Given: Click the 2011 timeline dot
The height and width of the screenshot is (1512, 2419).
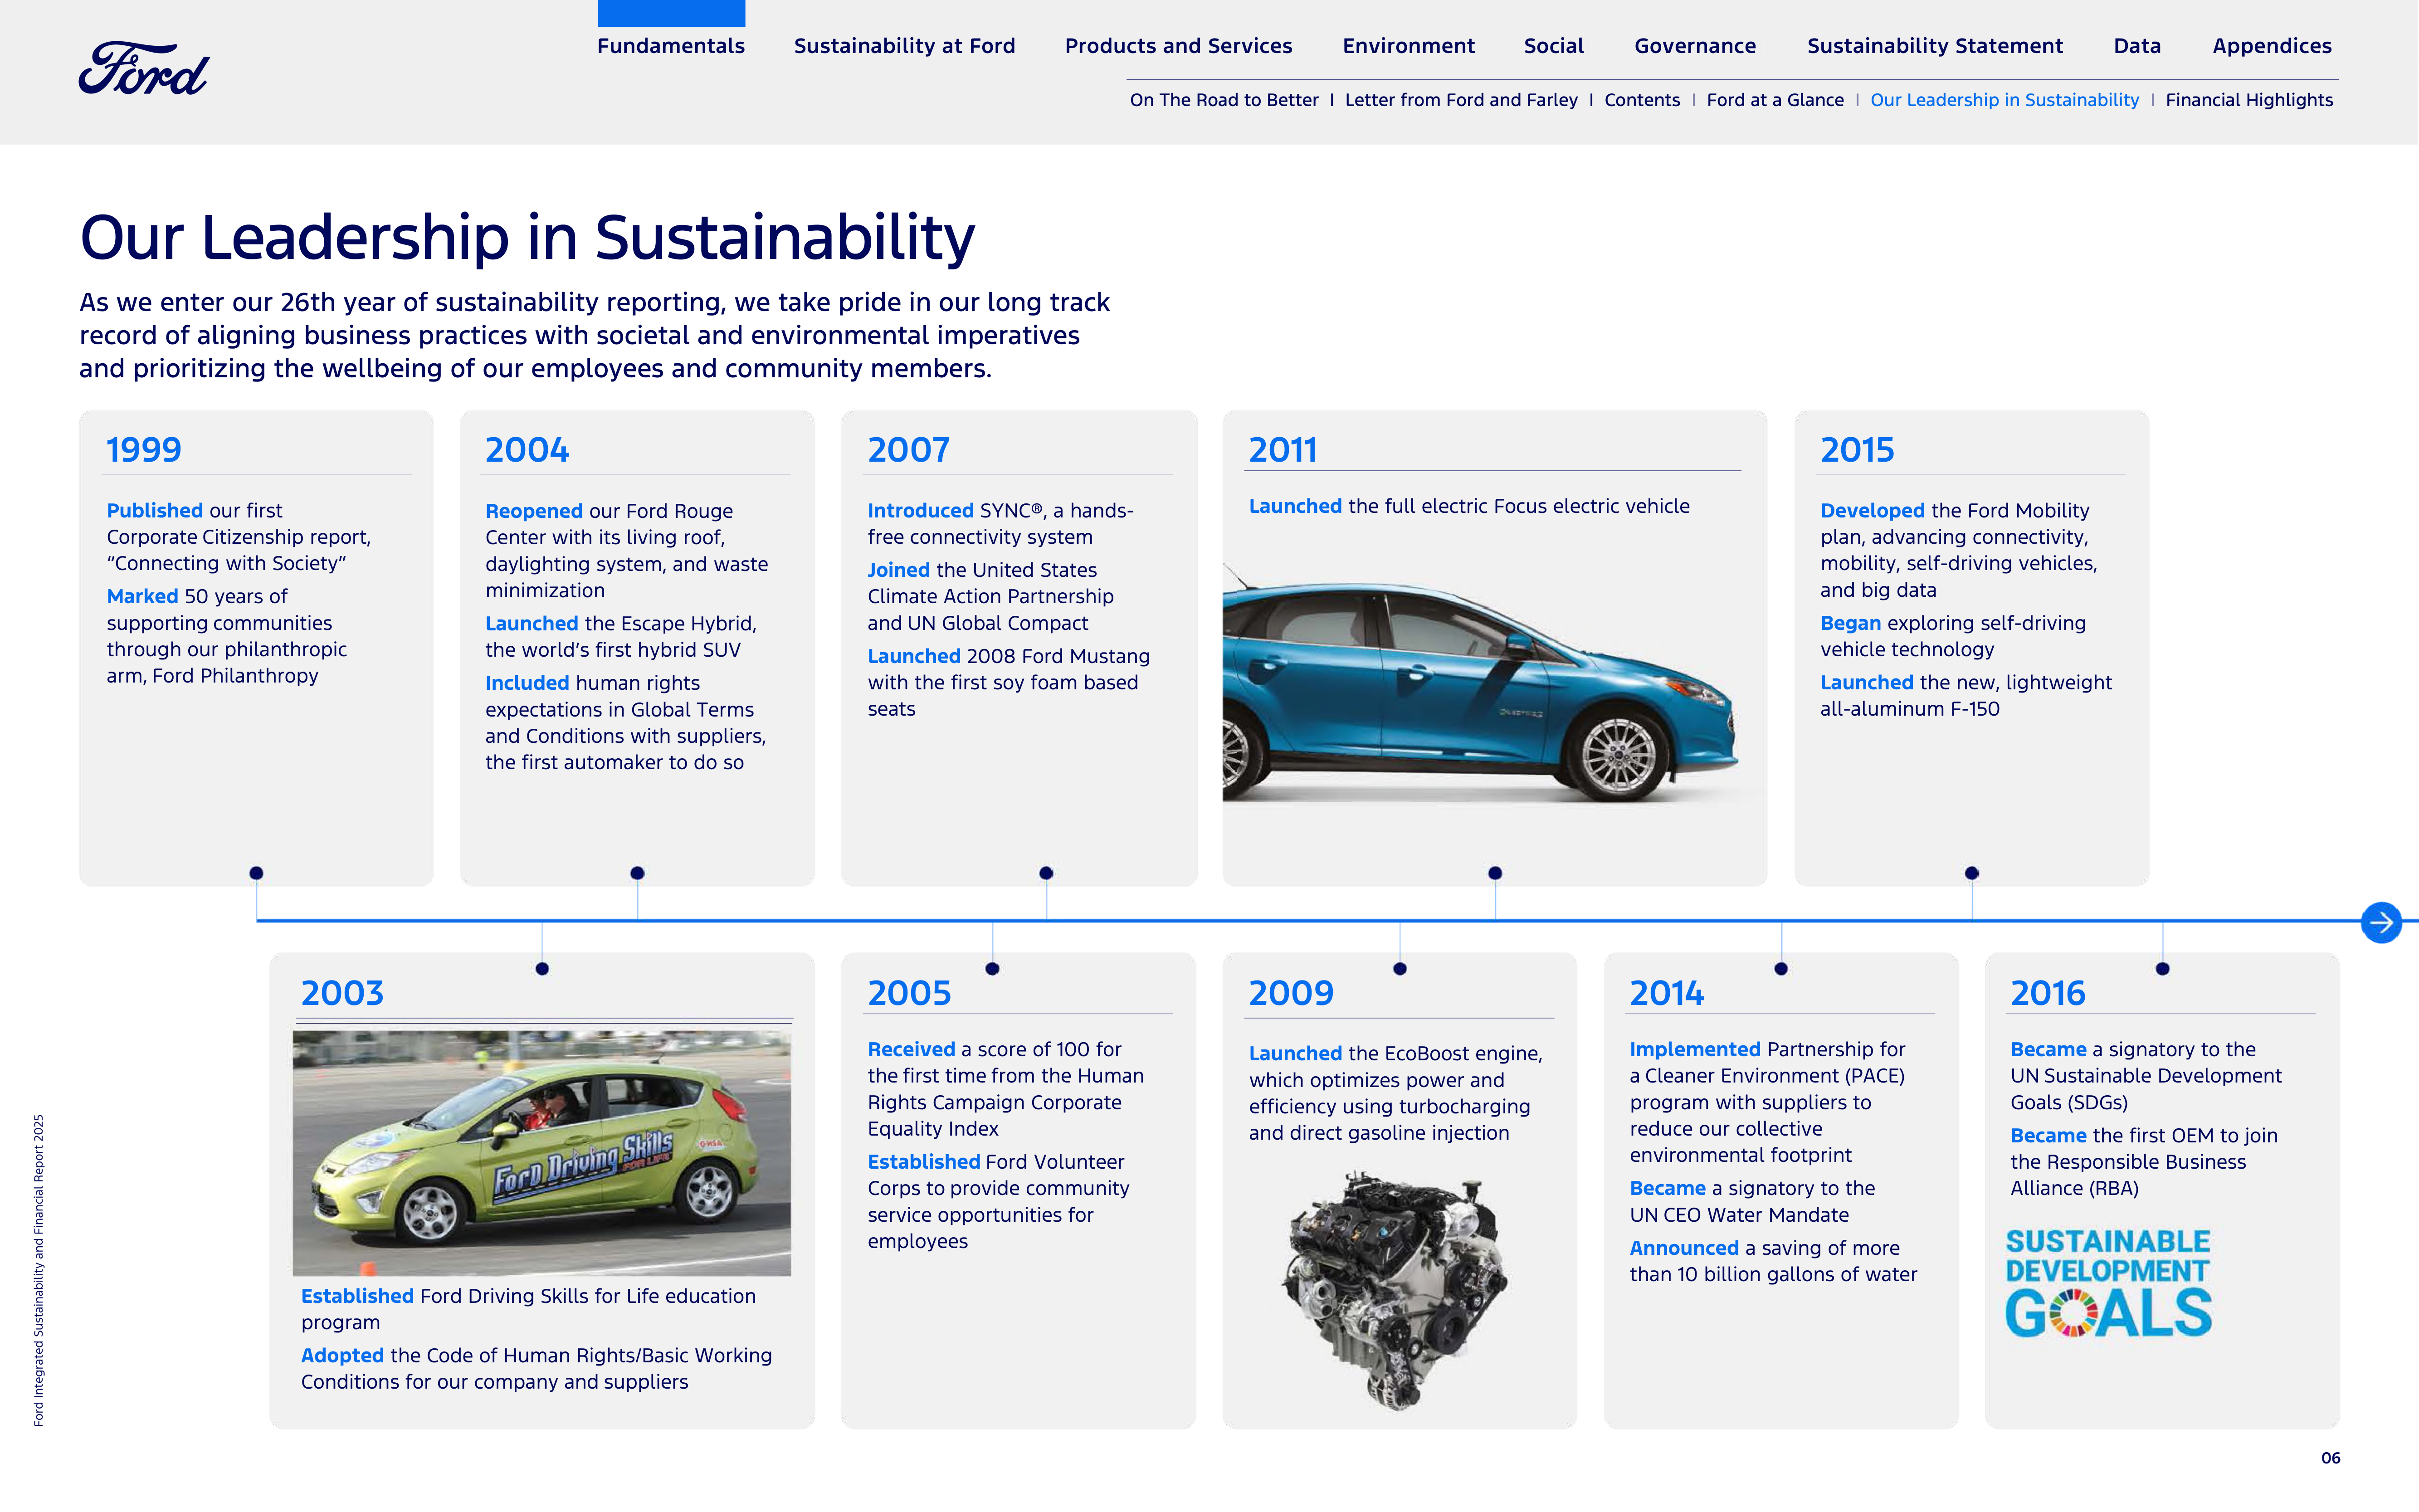Looking at the screenshot, I should 1495,873.
